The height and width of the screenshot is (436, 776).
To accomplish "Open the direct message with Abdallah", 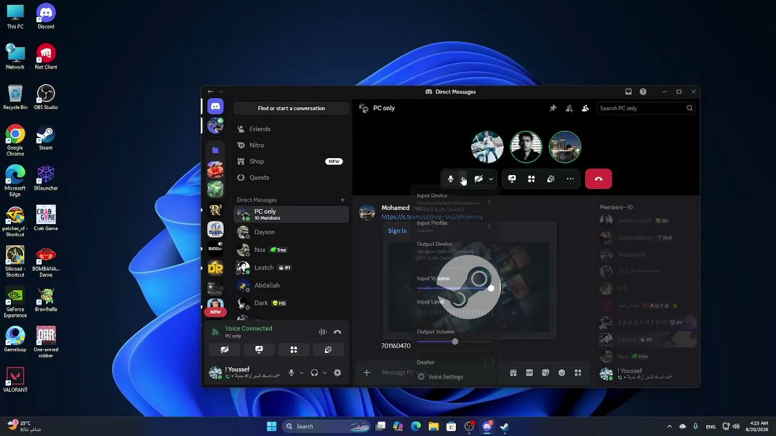I will (292, 285).
